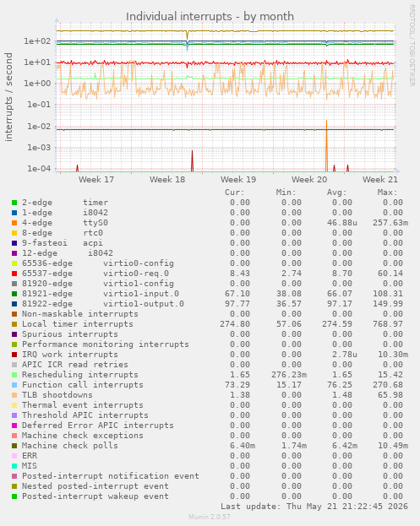The height and width of the screenshot is (526, 420).
Task: Click the orange ttyS0 legend color square
Action: tap(14, 223)
